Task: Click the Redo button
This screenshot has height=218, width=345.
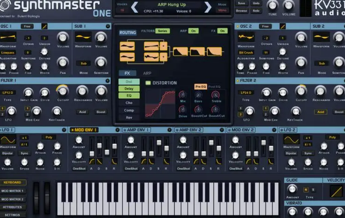Action: click(x=256, y=11)
